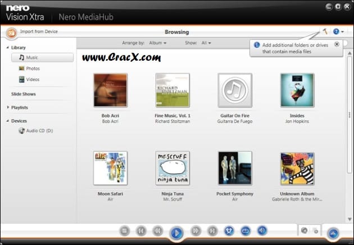Toggle the volume speaker button
This screenshot has height=245, width=354.
(x=262, y=230)
